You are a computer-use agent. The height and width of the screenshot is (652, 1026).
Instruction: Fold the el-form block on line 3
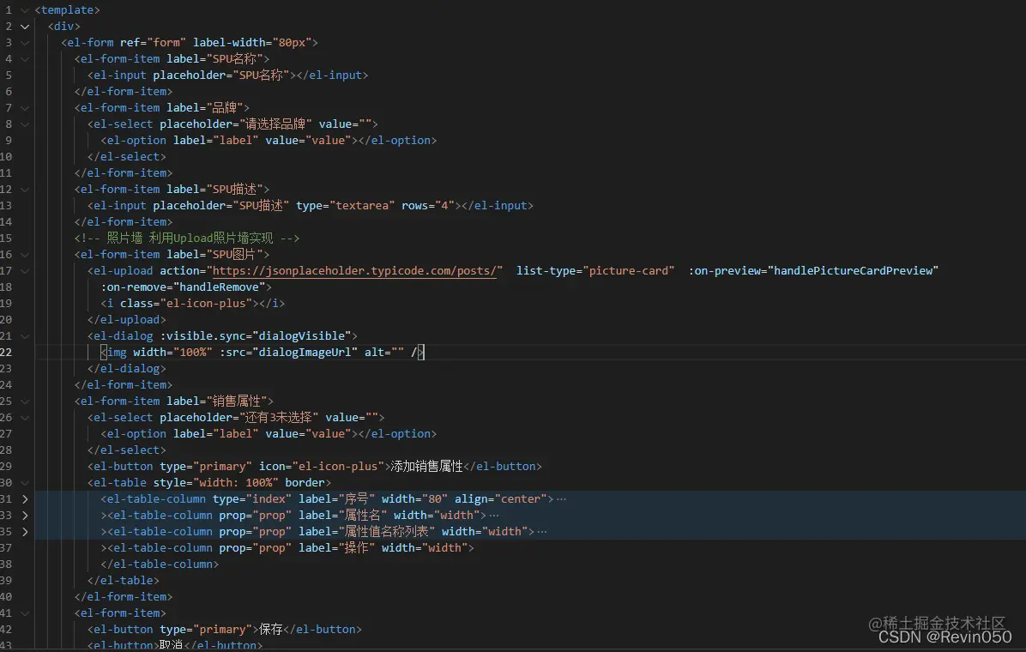click(25, 43)
